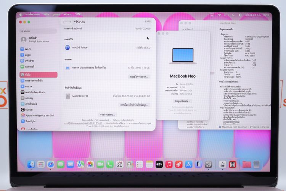
Task: Select the highlighted General sidebar item
Action: (x=38, y=74)
